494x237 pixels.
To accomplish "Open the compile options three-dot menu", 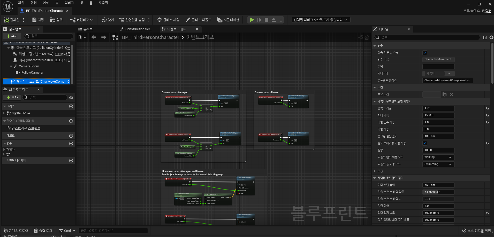I will 24,20.
